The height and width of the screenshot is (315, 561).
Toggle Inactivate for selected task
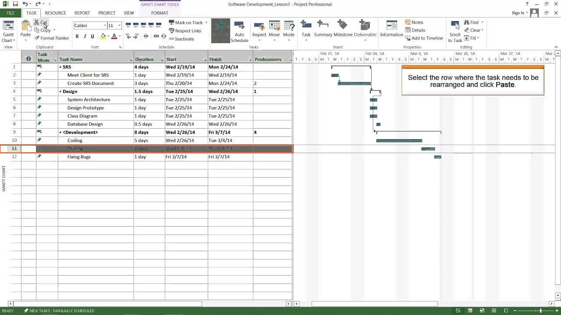point(181,39)
